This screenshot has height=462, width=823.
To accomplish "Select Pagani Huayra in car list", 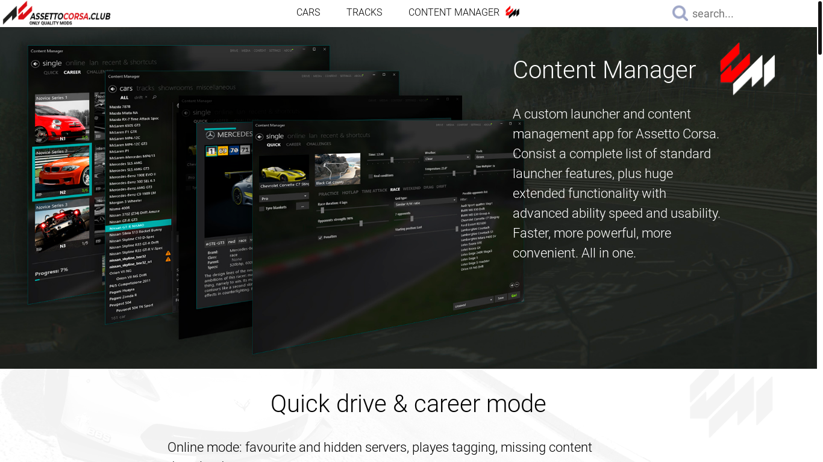I will 122,291.
